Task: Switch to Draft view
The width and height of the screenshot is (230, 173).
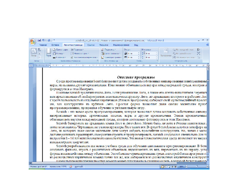Action: [176, 167]
